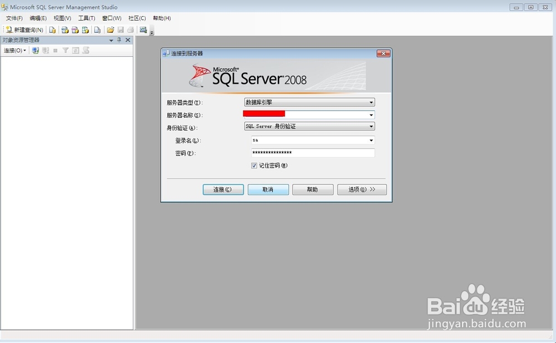Toggle auto-hide pin on Object Explorer
Image resolution: width=556 pixels, height=343 pixels.
click(x=119, y=40)
